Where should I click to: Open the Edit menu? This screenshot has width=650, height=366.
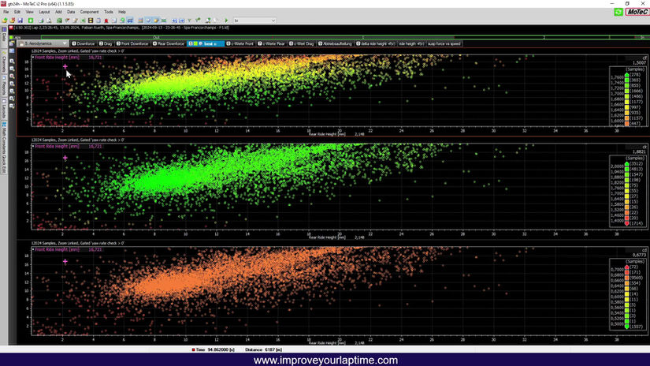(x=17, y=12)
